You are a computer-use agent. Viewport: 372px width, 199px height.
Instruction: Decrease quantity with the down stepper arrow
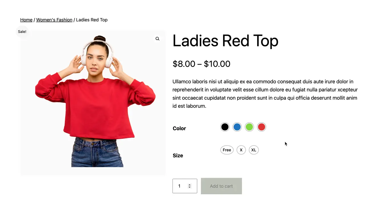[190, 187]
